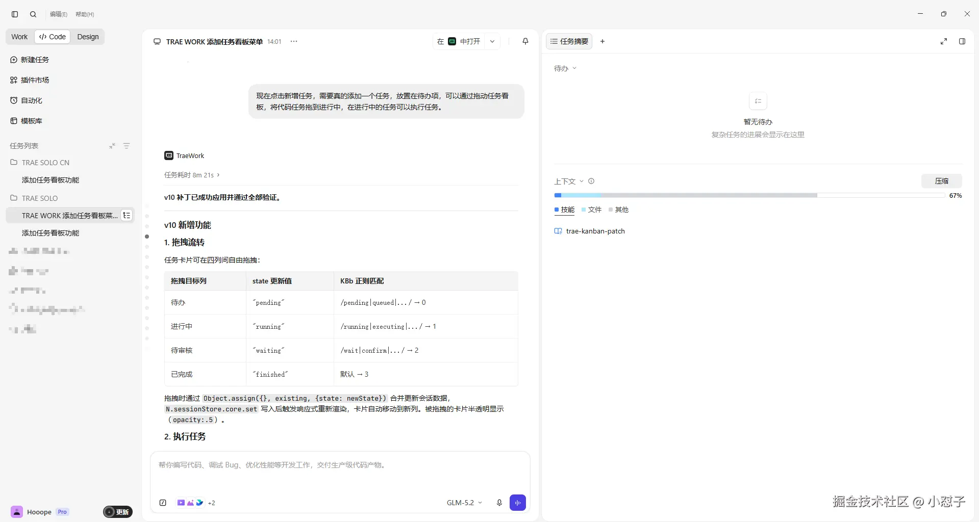The height and width of the screenshot is (522, 979).
Task: Open the more options ellipsis in chat header
Action: [x=294, y=42]
